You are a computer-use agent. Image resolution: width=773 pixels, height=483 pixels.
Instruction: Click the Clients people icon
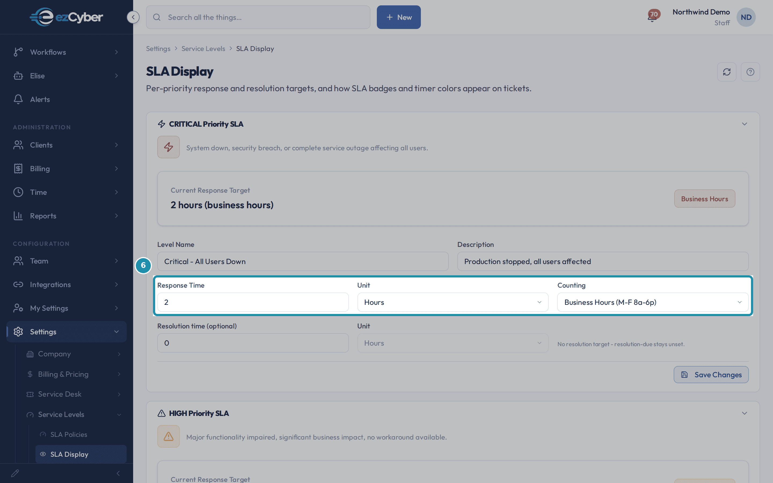tap(18, 145)
